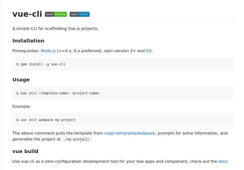Click the vue-cli main title heading

tap(27, 14)
